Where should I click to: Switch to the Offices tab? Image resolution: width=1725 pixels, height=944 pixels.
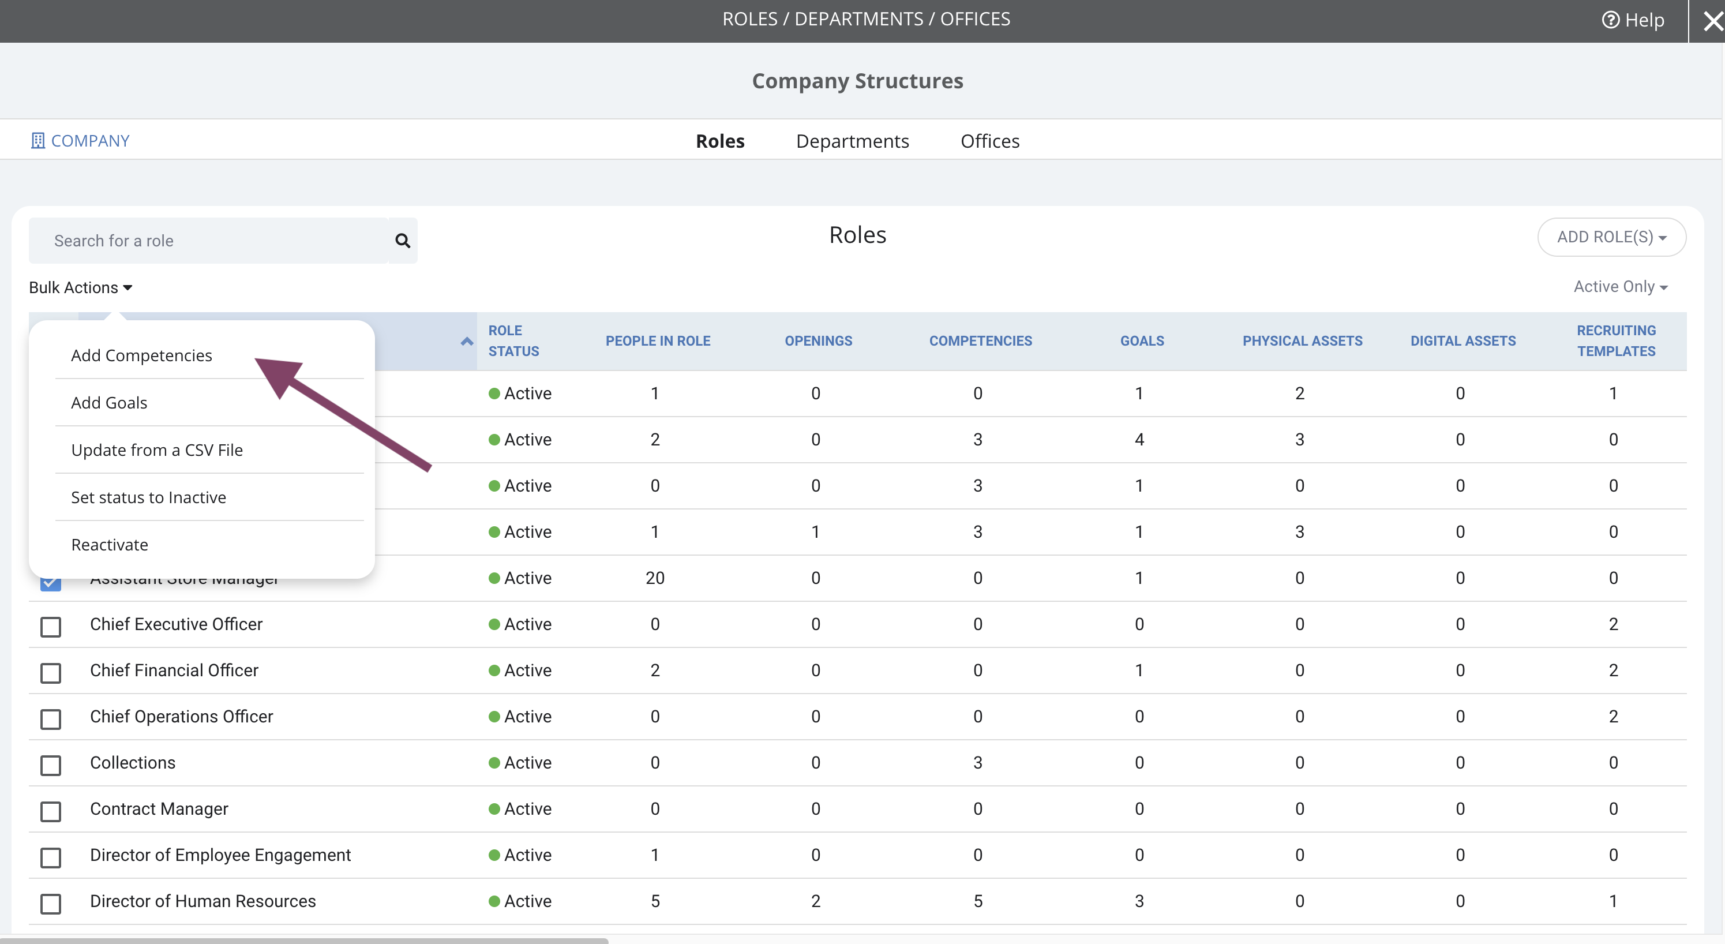(x=990, y=141)
